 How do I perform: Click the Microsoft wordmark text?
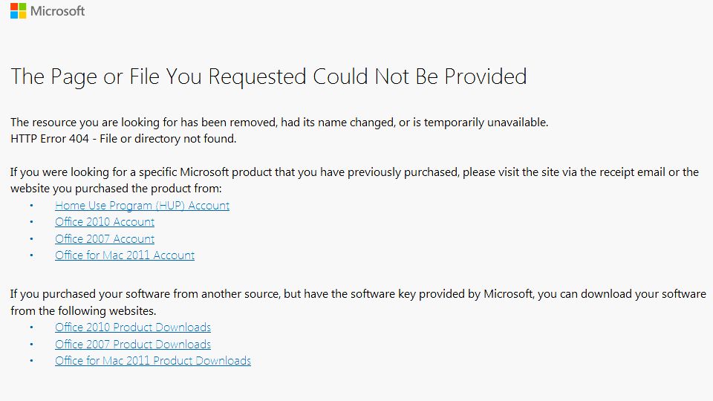click(58, 11)
